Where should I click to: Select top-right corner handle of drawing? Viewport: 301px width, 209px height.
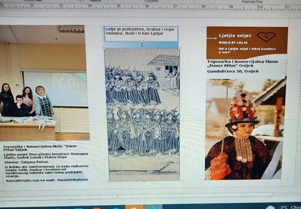click(179, 47)
